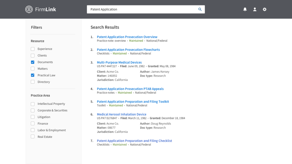Image resolution: width=292 pixels, height=164 pixels.
Task: Open settings gear icon
Action: click(x=265, y=9)
